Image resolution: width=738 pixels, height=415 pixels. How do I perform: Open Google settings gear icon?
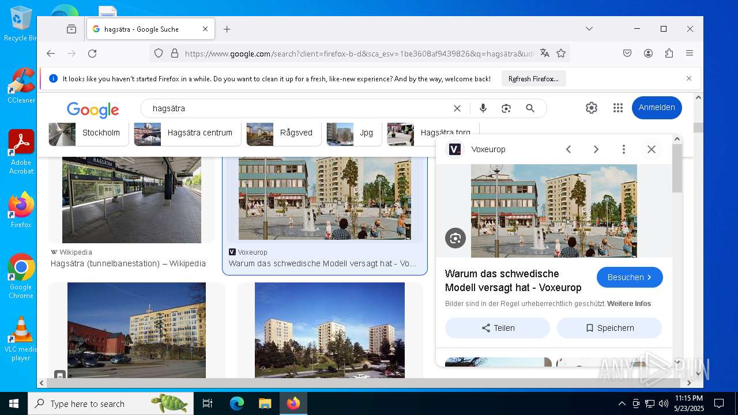coord(592,108)
